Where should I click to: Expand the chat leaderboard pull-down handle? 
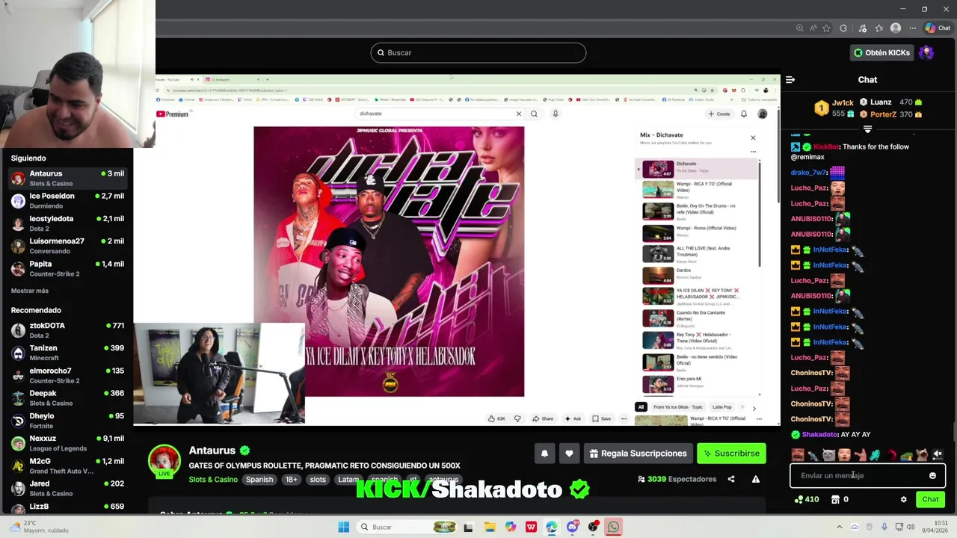pyautogui.click(x=867, y=129)
